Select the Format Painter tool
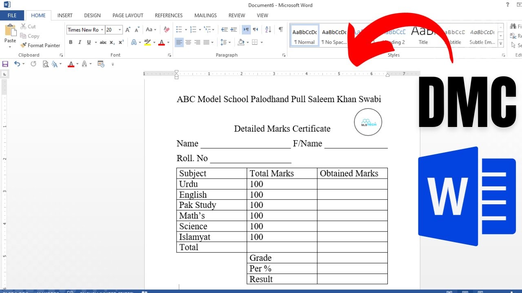Image resolution: width=522 pixels, height=293 pixels. tap(40, 45)
